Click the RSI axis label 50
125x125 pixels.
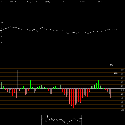(x=2, y=33)
